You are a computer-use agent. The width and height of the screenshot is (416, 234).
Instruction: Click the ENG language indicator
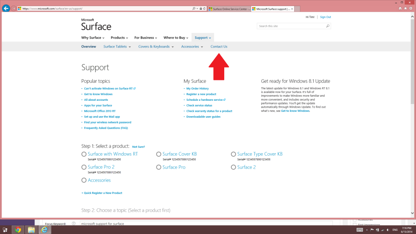coord(395,230)
